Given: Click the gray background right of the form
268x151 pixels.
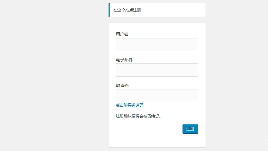Looking at the screenshot, I should [236, 75].
